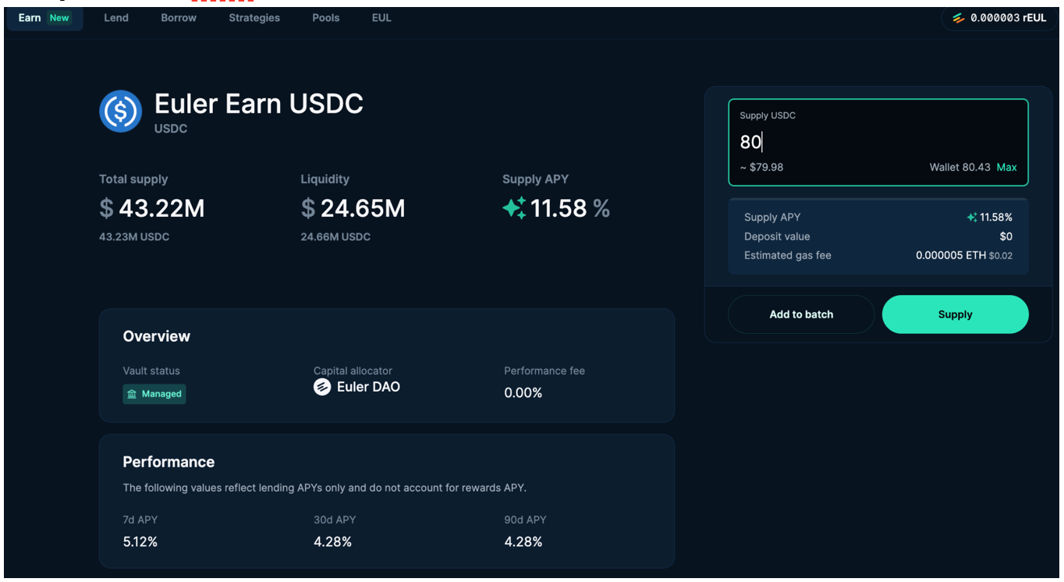The image size is (1064, 582).
Task: Click the rEUL rewards balance icon
Action: point(958,18)
